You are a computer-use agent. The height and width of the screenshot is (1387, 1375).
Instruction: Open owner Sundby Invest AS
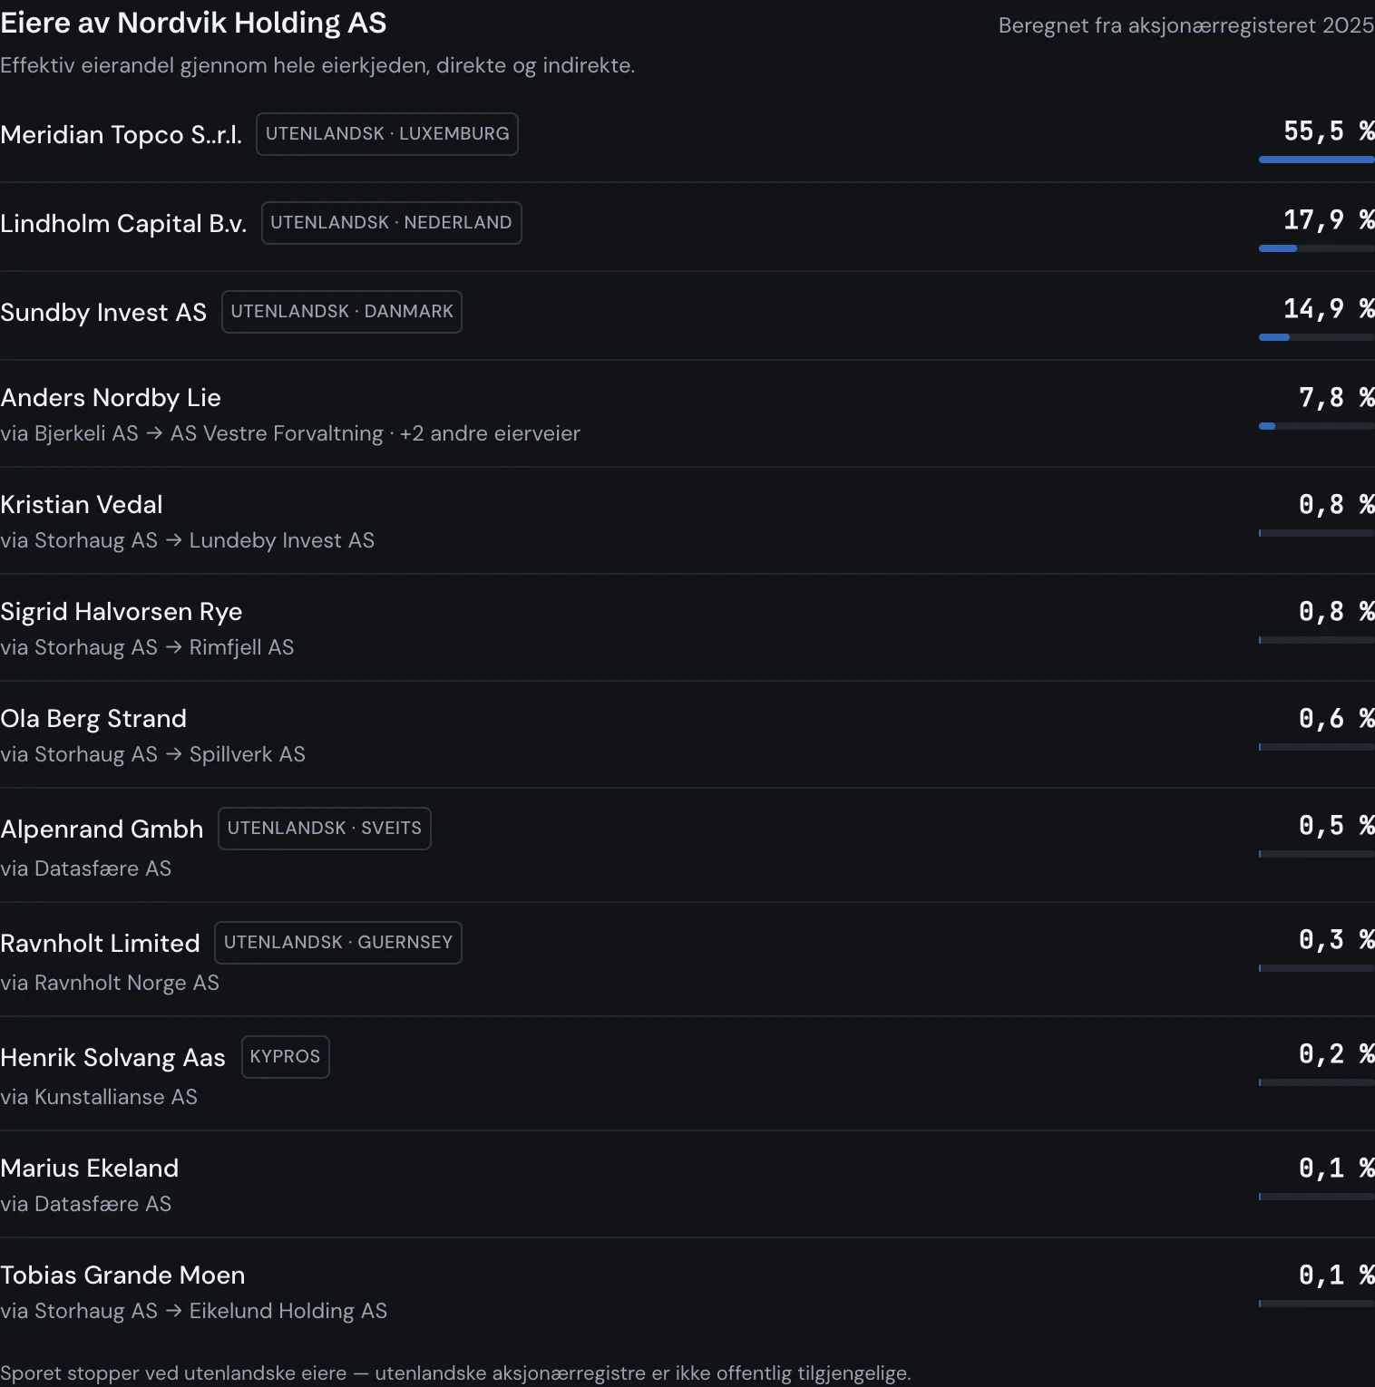[x=103, y=313]
